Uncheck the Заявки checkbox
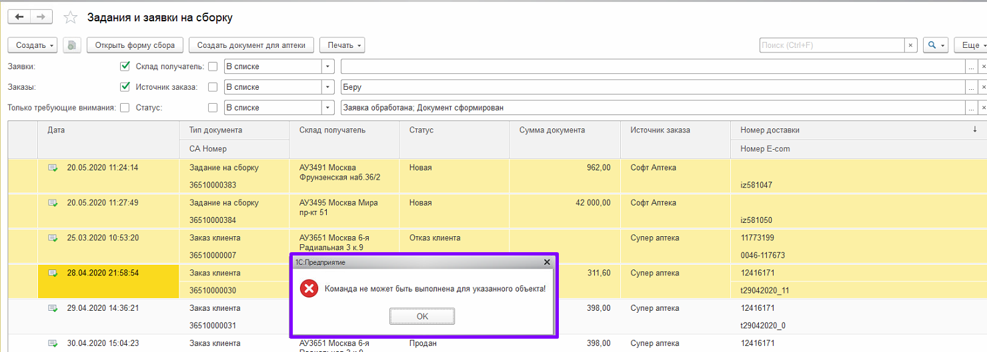987x352 pixels. click(x=125, y=67)
